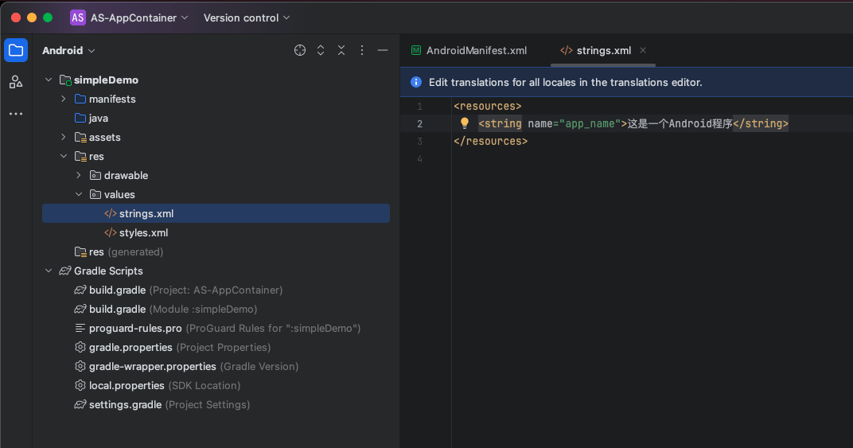Image resolution: width=853 pixels, height=448 pixels.
Task: Click Select Opened File crosshair icon
Action: pyautogui.click(x=300, y=50)
